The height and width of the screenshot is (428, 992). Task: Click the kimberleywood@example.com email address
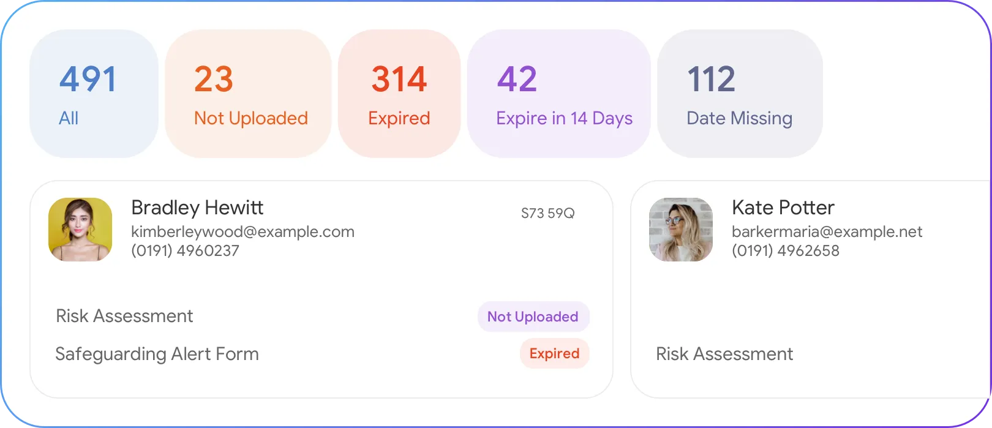[242, 232]
